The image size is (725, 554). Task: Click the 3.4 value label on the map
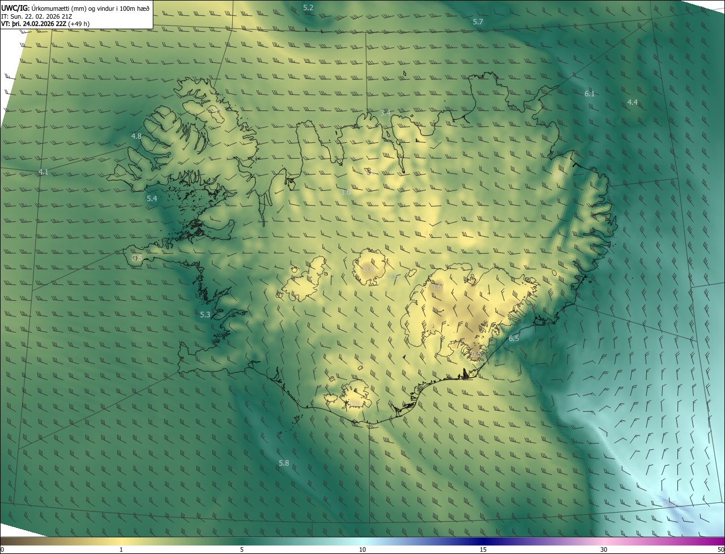pos(385,113)
